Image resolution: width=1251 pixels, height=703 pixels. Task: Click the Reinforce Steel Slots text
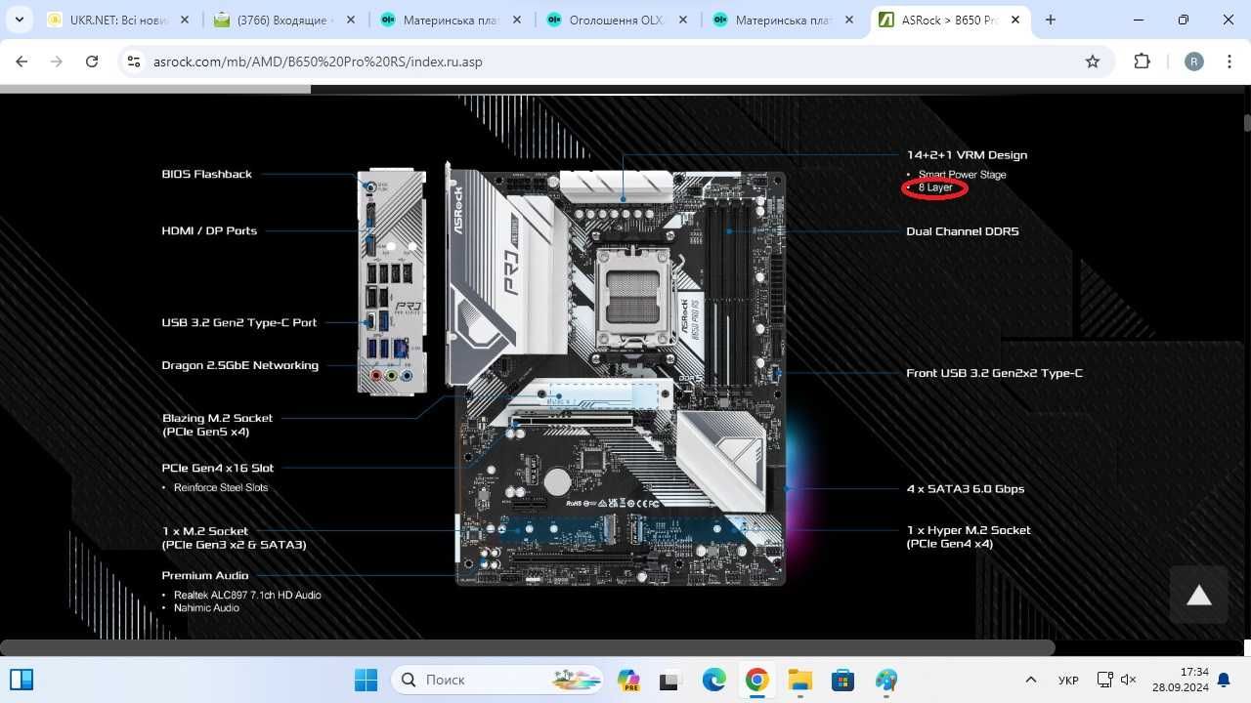tap(221, 487)
